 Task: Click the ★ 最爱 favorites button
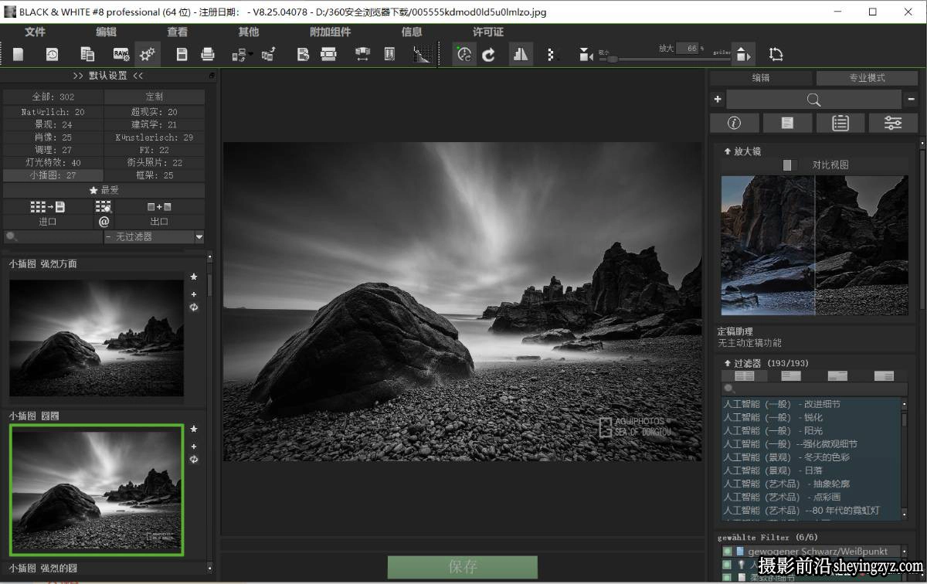[104, 190]
